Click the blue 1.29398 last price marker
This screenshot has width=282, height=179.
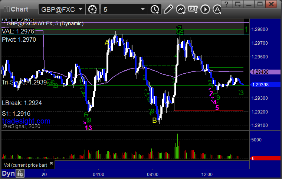point(265,84)
